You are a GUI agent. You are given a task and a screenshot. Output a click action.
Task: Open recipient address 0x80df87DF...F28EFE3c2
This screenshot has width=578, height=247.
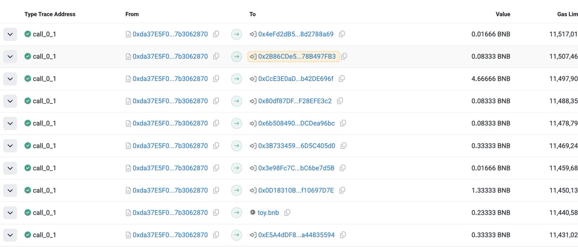(295, 101)
